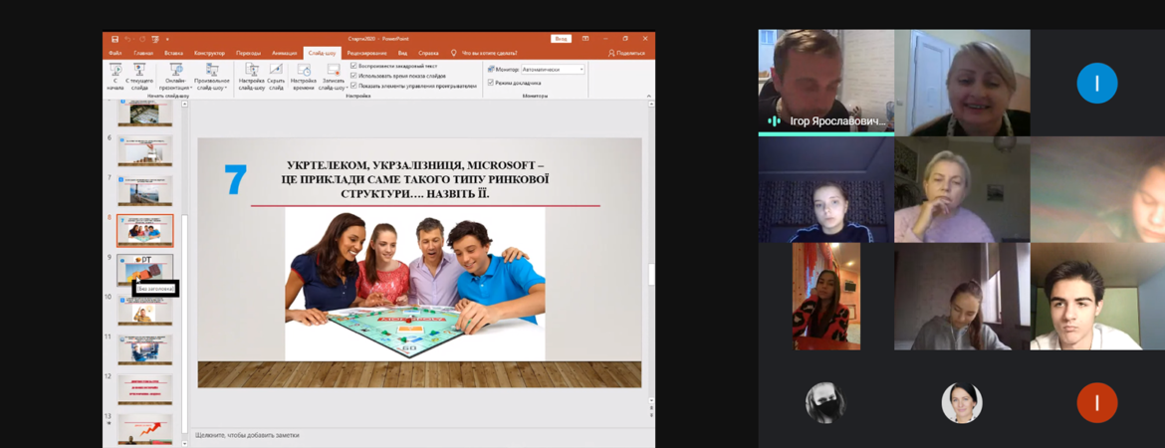Image resolution: width=1165 pixels, height=448 pixels.
Task: Start slideshow from beginning (С начала)
Action: 116,77
